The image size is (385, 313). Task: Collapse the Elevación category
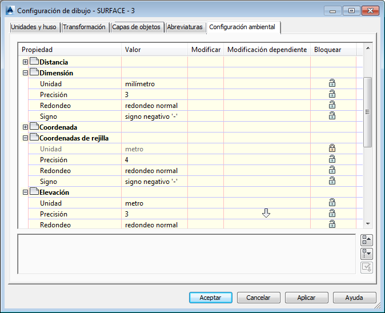coord(25,192)
